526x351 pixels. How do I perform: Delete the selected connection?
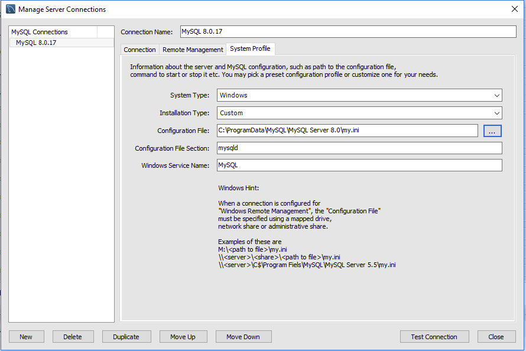73,337
